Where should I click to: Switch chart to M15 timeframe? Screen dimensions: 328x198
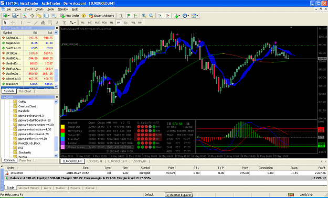click(97, 23)
